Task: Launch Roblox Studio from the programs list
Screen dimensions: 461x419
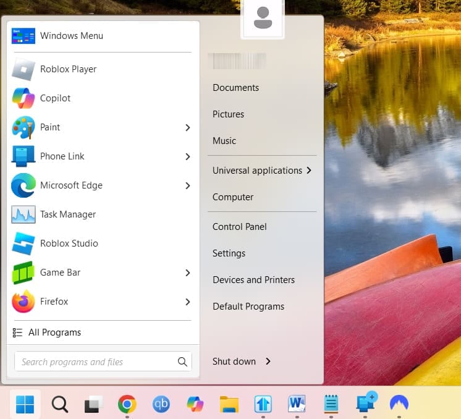Action: (69, 243)
